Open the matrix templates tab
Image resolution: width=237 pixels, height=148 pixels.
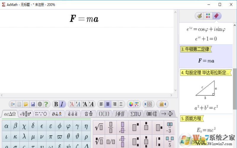(x=152, y=114)
